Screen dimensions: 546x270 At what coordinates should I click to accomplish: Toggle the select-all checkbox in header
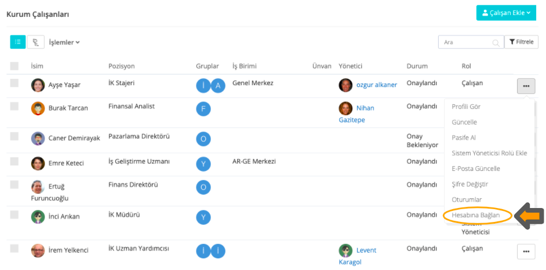pos(14,67)
